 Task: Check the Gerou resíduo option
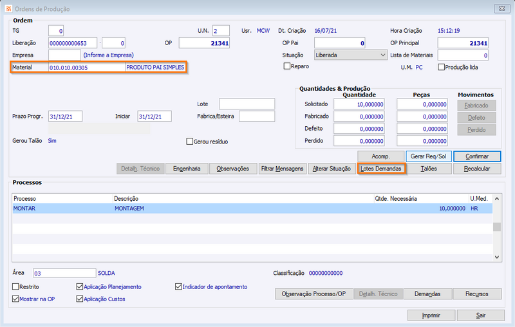pyautogui.click(x=189, y=142)
